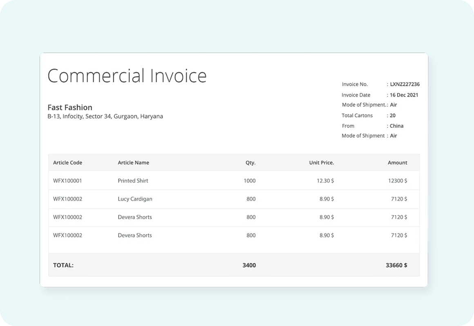This screenshot has height=326, width=474.
Task: Click the invoice date 16 Dec 2021
Action: (404, 95)
